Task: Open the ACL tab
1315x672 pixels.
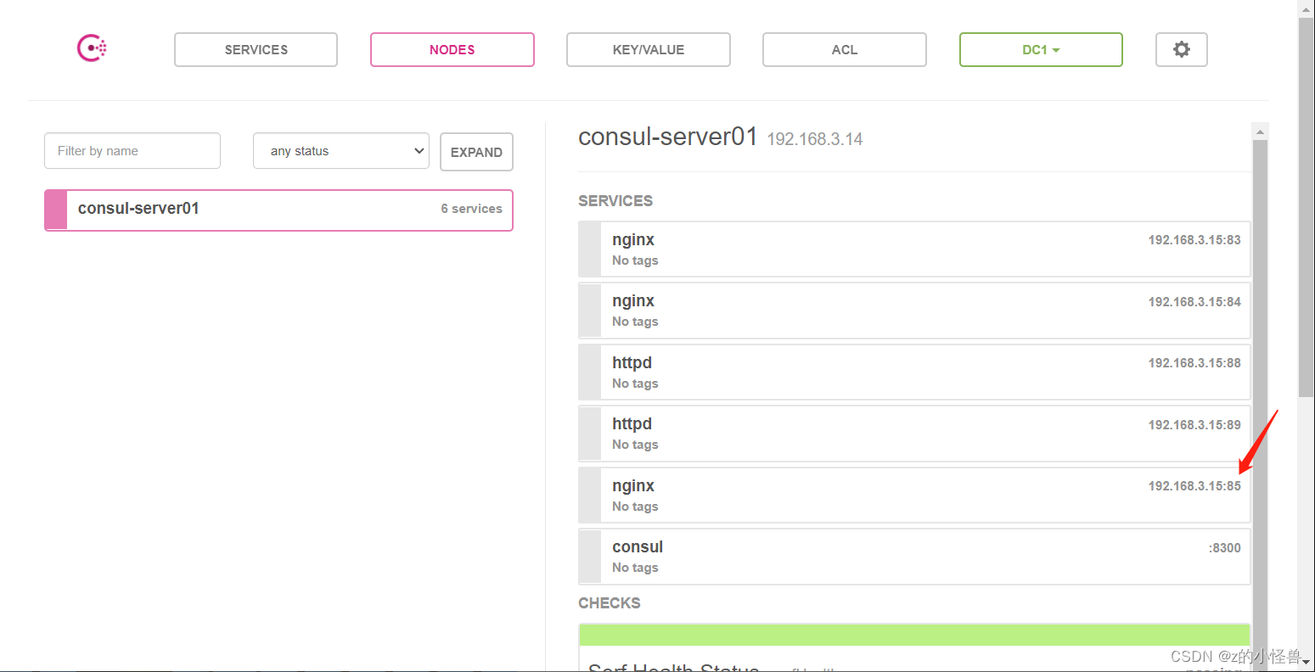Action: click(844, 49)
